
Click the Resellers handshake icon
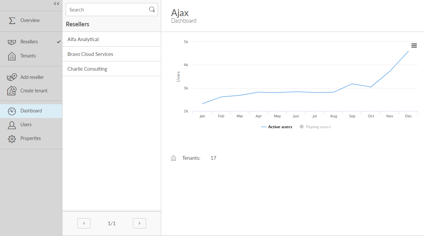tap(12, 42)
